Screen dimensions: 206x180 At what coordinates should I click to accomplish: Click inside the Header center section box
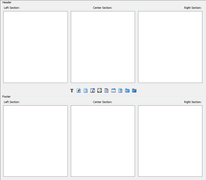tap(103, 47)
